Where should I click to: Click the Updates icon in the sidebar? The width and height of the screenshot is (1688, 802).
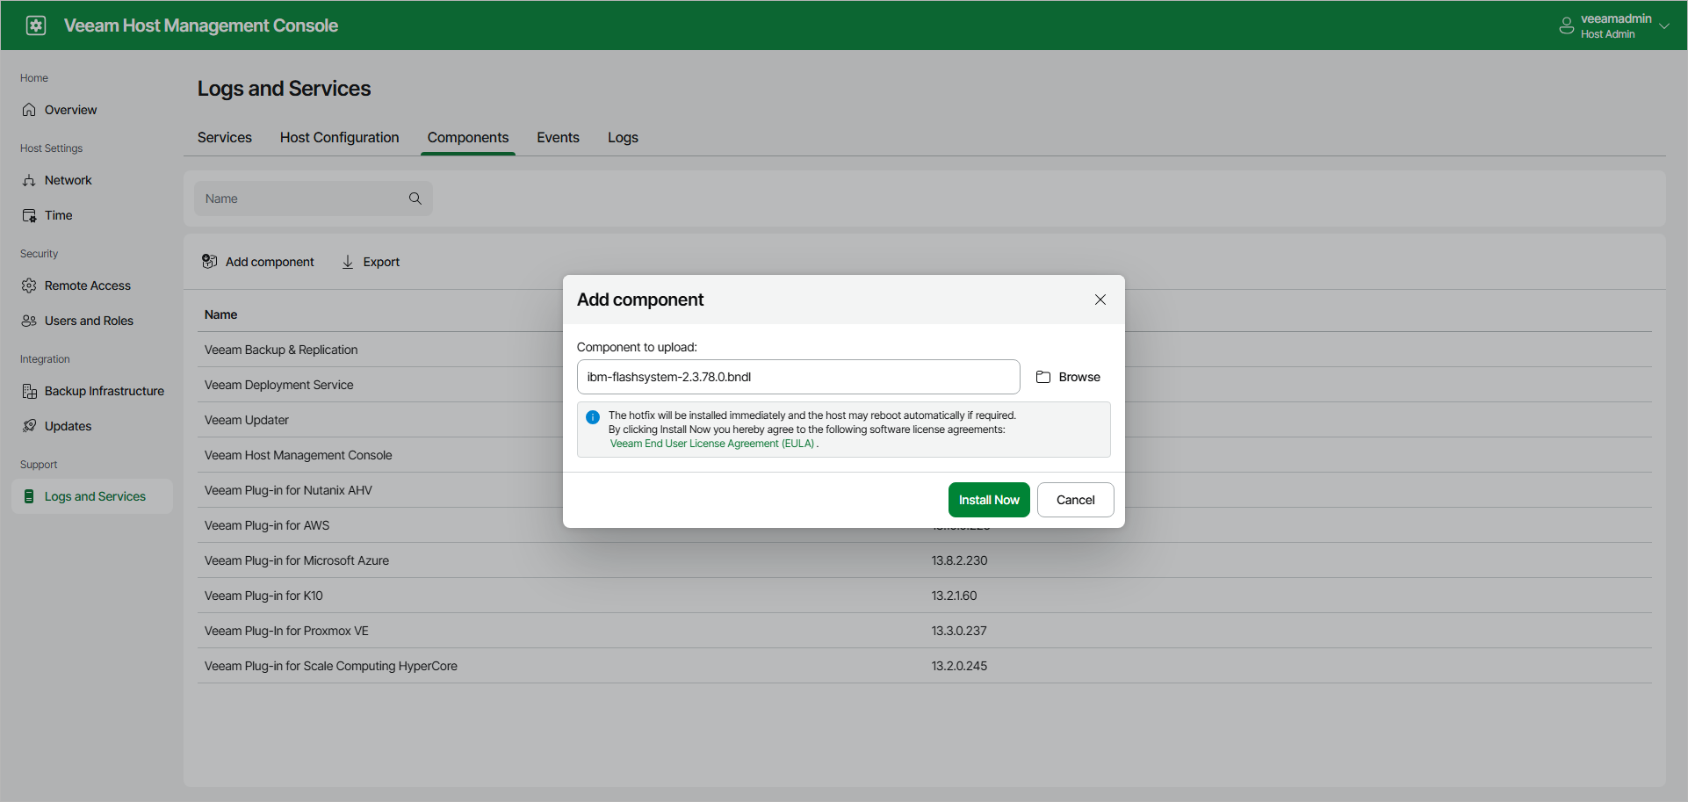coord(29,426)
